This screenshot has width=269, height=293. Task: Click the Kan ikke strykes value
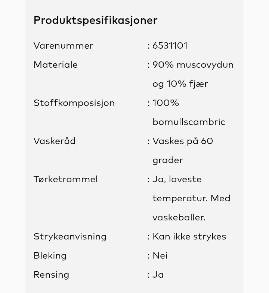(x=189, y=237)
